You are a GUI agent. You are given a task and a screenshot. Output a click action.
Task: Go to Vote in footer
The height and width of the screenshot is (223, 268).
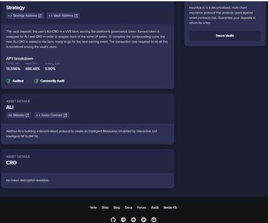click(93, 208)
